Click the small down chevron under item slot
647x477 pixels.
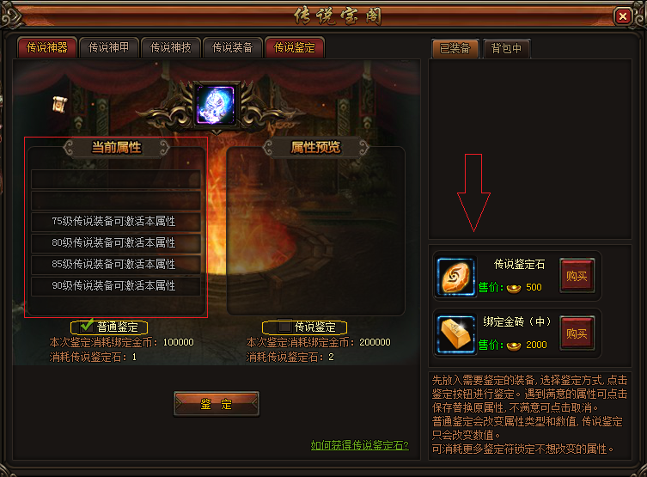[217, 132]
